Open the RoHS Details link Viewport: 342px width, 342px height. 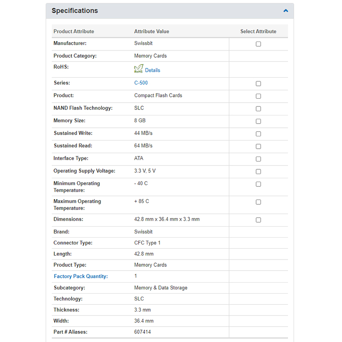(153, 70)
